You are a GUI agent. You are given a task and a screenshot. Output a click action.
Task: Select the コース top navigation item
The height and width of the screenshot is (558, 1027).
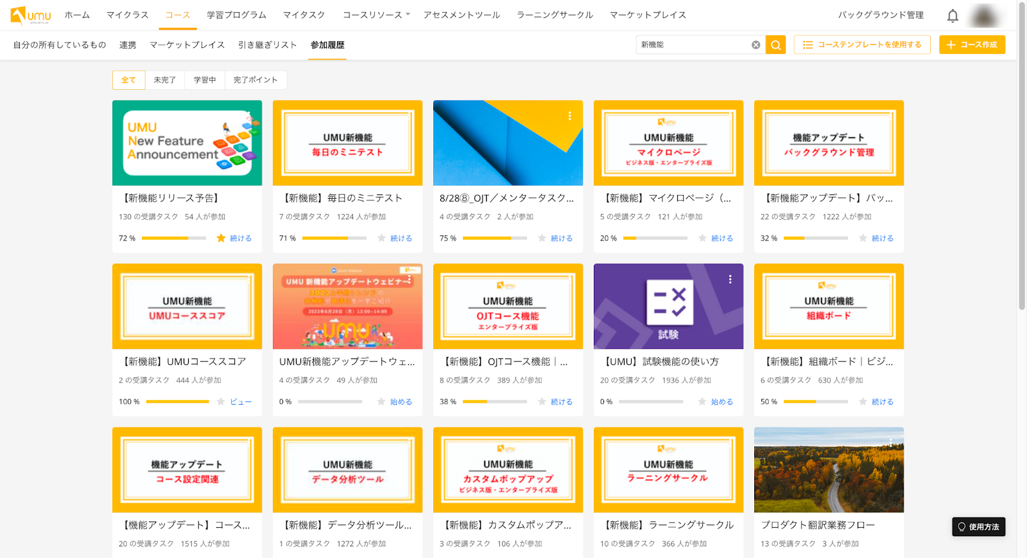[x=178, y=15]
